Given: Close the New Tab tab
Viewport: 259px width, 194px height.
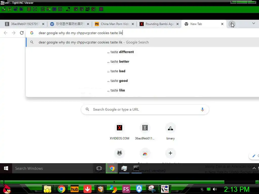Looking at the screenshot, I should (x=222, y=24).
